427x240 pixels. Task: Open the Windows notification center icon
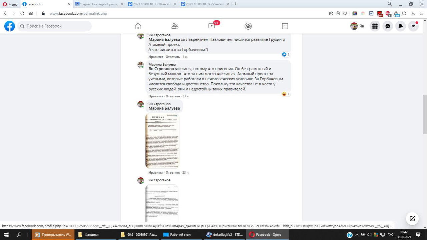tap(418, 235)
